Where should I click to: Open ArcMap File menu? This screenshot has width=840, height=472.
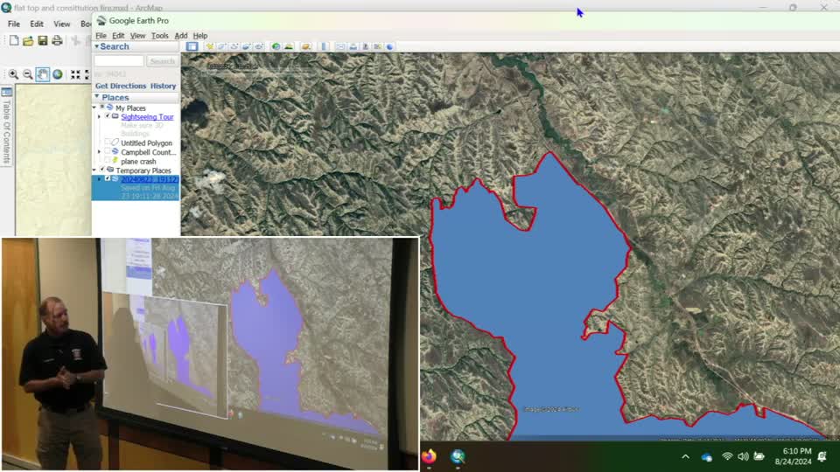point(14,24)
